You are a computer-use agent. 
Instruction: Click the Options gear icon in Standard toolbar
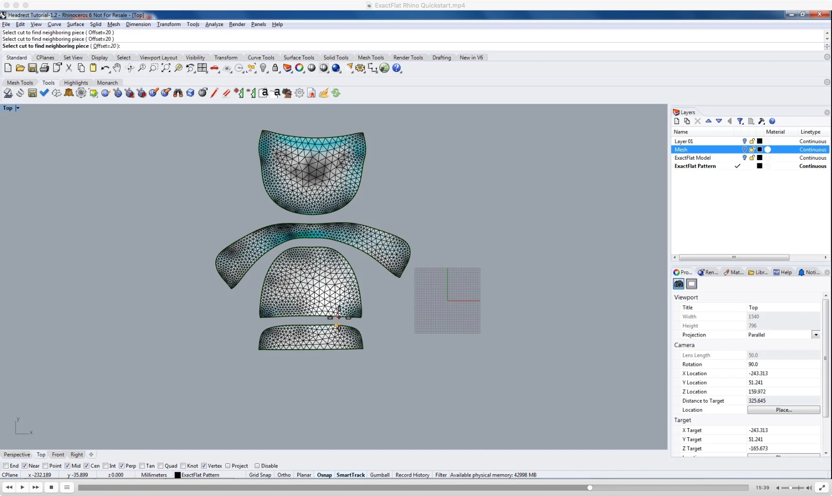click(361, 68)
